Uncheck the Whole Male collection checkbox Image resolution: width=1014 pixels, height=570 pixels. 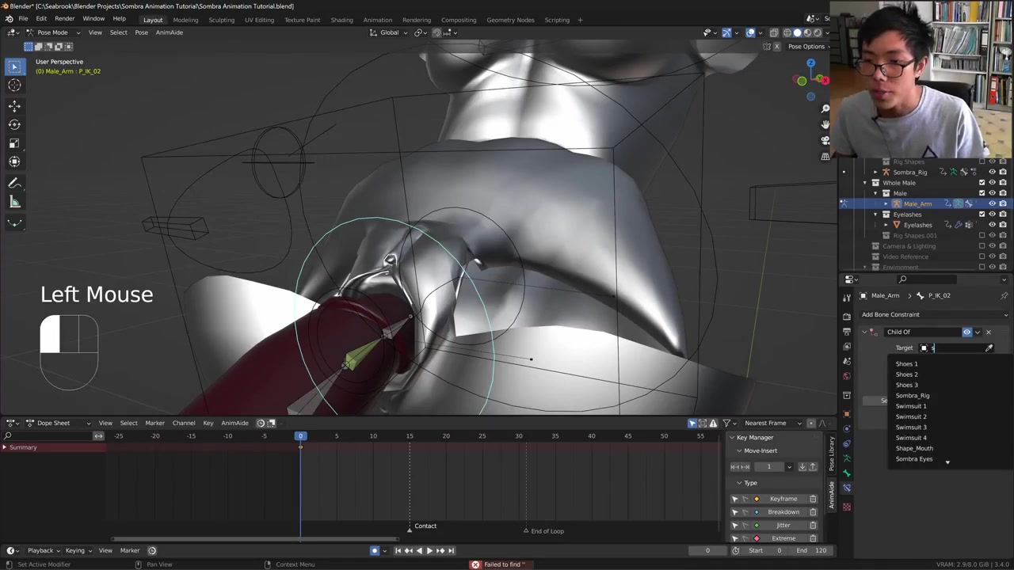tap(982, 183)
